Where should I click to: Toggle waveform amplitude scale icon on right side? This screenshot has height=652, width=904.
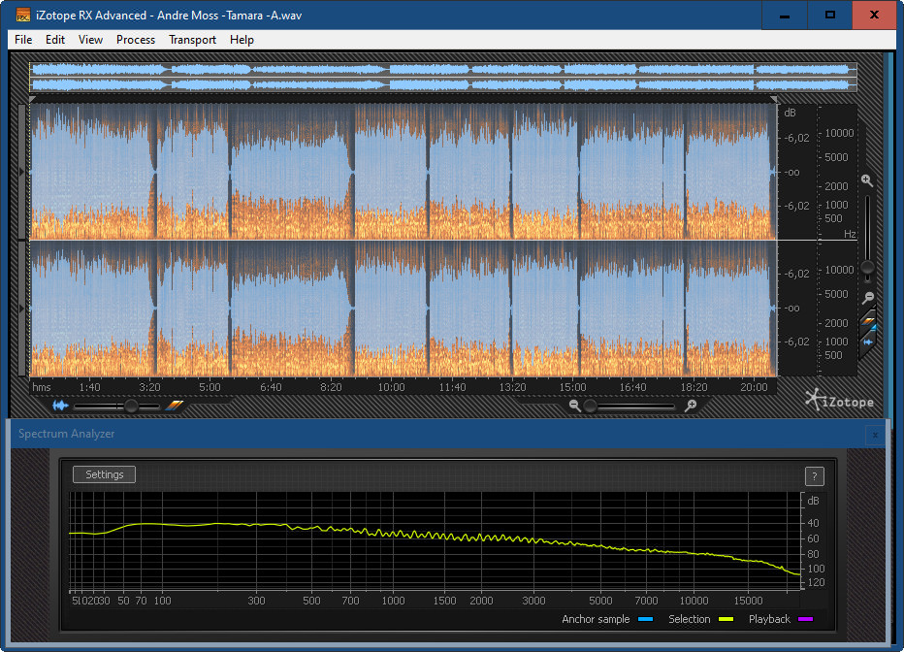pos(868,342)
